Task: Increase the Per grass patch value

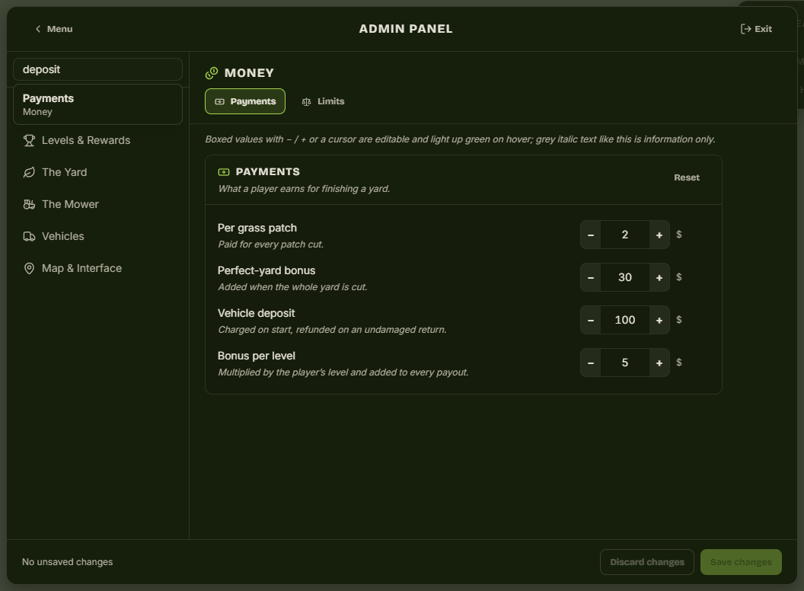Action: (659, 235)
